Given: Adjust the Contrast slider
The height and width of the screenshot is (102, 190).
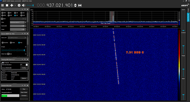Looking at the screenshot, I should coord(183,46).
